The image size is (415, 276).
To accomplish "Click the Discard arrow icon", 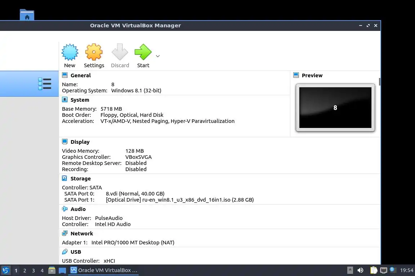I will (x=120, y=52).
